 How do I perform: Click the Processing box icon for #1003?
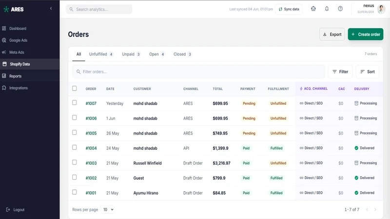coord(356,163)
